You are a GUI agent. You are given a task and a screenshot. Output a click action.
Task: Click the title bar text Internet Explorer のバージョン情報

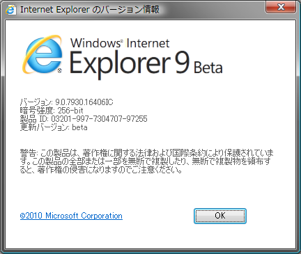[90, 10]
